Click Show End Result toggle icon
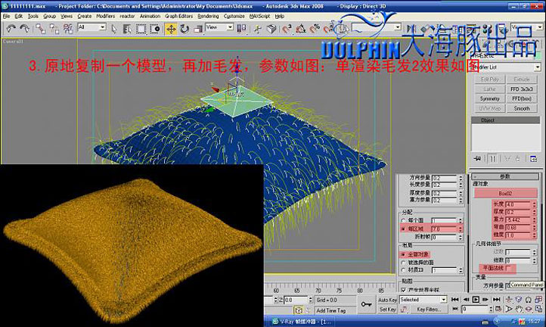Viewport: 546px width, 327px height. click(492, 159)
